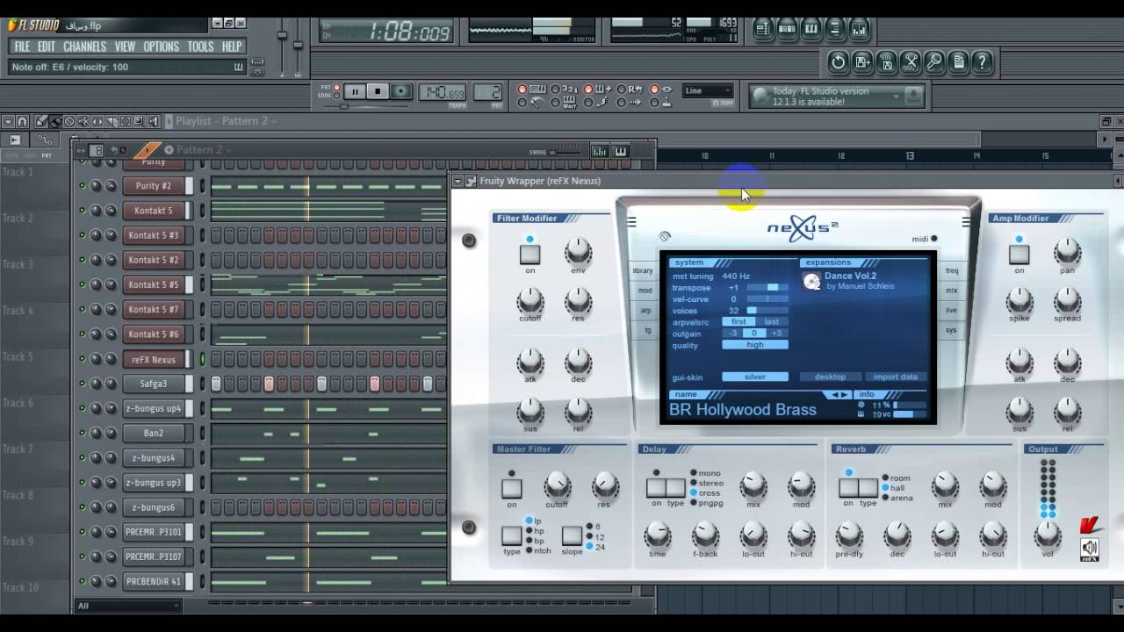Expand the news panel dropdown arrow
This screenshot has height=632, width=1124.
(897, 96)
